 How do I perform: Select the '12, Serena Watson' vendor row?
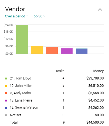[54, 107]
